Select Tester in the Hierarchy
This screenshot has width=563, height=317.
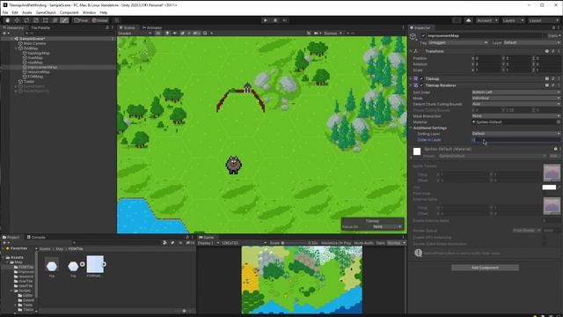tap(29, 81)
